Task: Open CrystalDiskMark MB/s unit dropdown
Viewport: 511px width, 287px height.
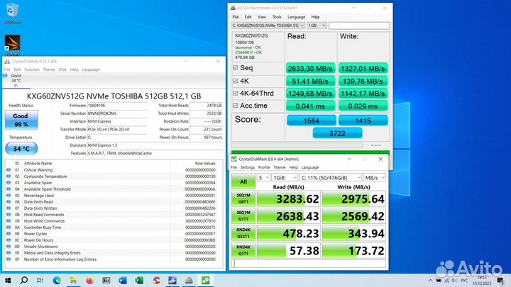Action: [375, 178]
